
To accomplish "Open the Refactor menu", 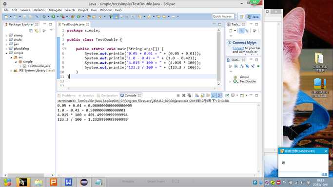I will (x=39, y=10).
